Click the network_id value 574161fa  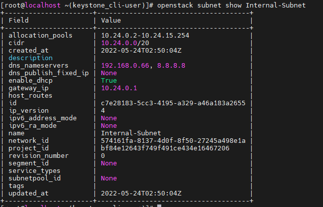(x=173, y=141)
